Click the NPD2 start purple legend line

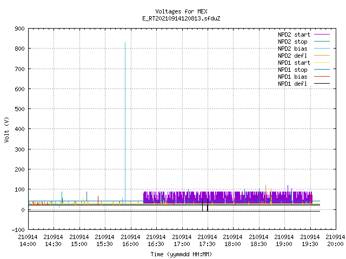pos(322,35)
